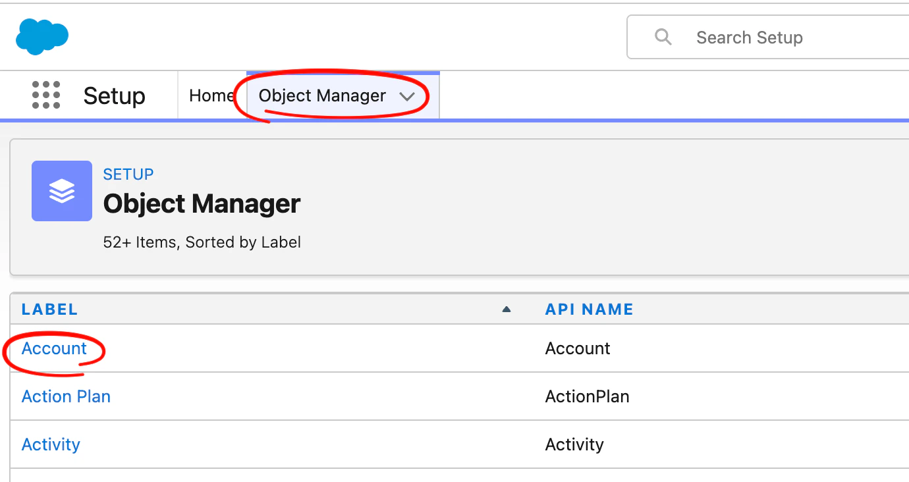Expand the Object Manager tab chevron
This screenshot has width=909, height=482.
tap(407, 96)
